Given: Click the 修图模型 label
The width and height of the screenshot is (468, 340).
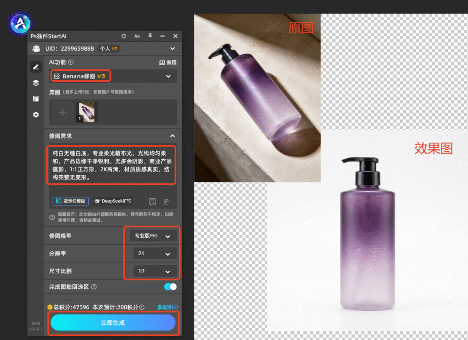Looking at the screenshot, I should click(x=60, y=235).
